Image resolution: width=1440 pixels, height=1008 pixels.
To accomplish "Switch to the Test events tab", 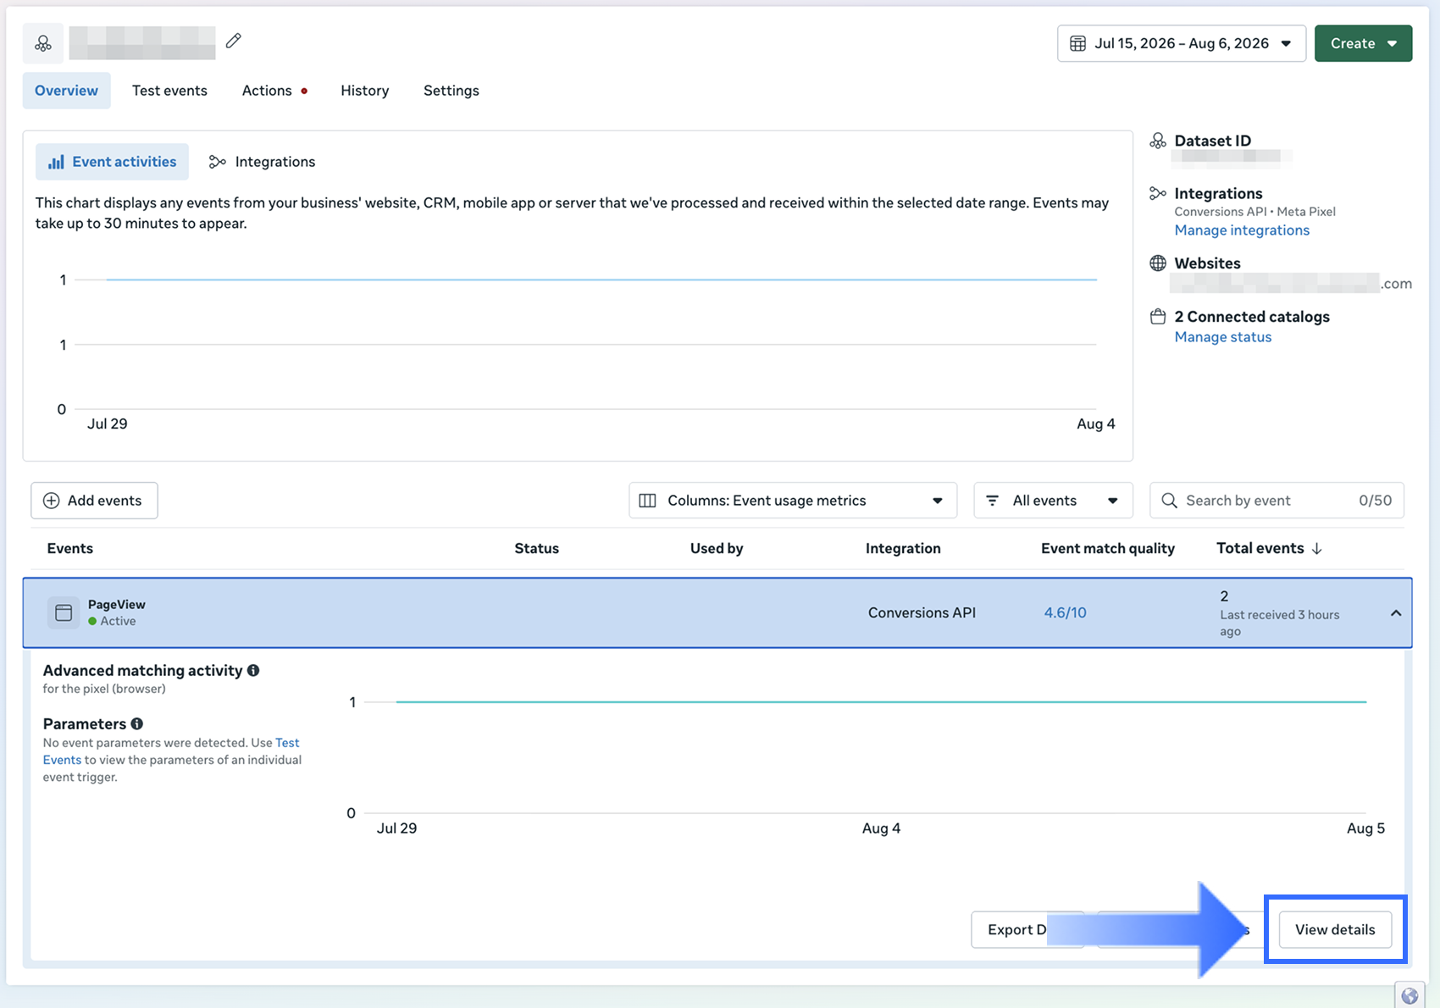I will pyautogui.click(x=169, y=91).
